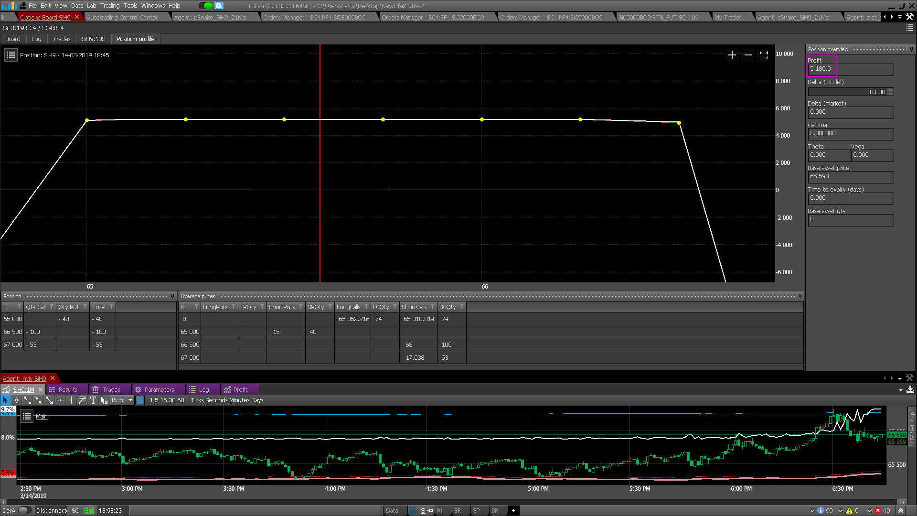917x516 pixels.
Task: Click the crosshair cursor tool
Action: click(16, 400)
